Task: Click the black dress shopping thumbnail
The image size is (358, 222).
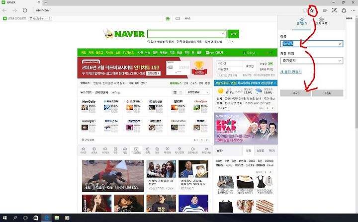Action: coord(265,182)
